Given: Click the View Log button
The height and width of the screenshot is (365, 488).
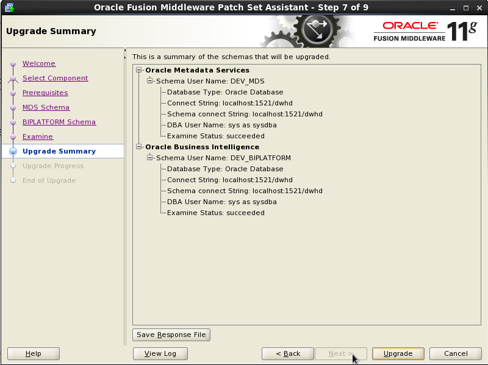Looking at the screenshot, I should coord(160,353).
